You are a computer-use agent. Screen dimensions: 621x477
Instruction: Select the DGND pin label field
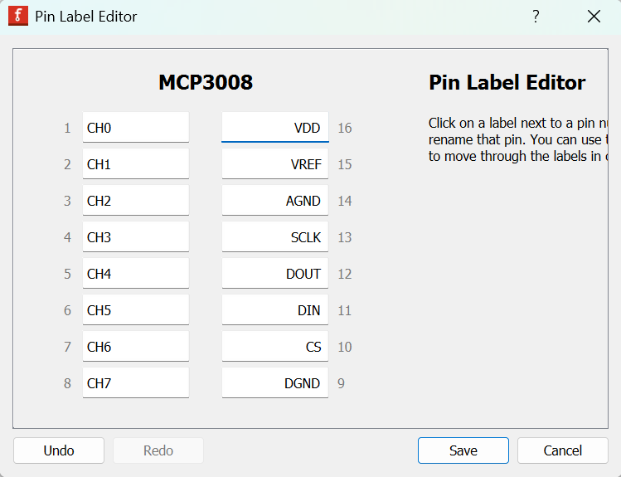[x=275, y=382]
